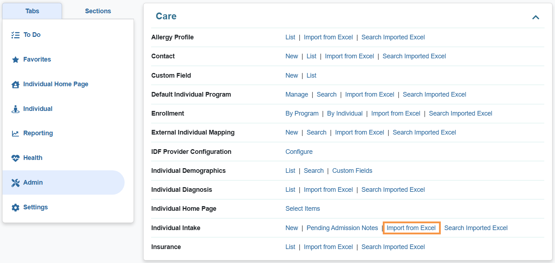The height and width of the screenshot is (263, 555).
Task: Click Manage for Default Individual Program
Action: [296, 94]
